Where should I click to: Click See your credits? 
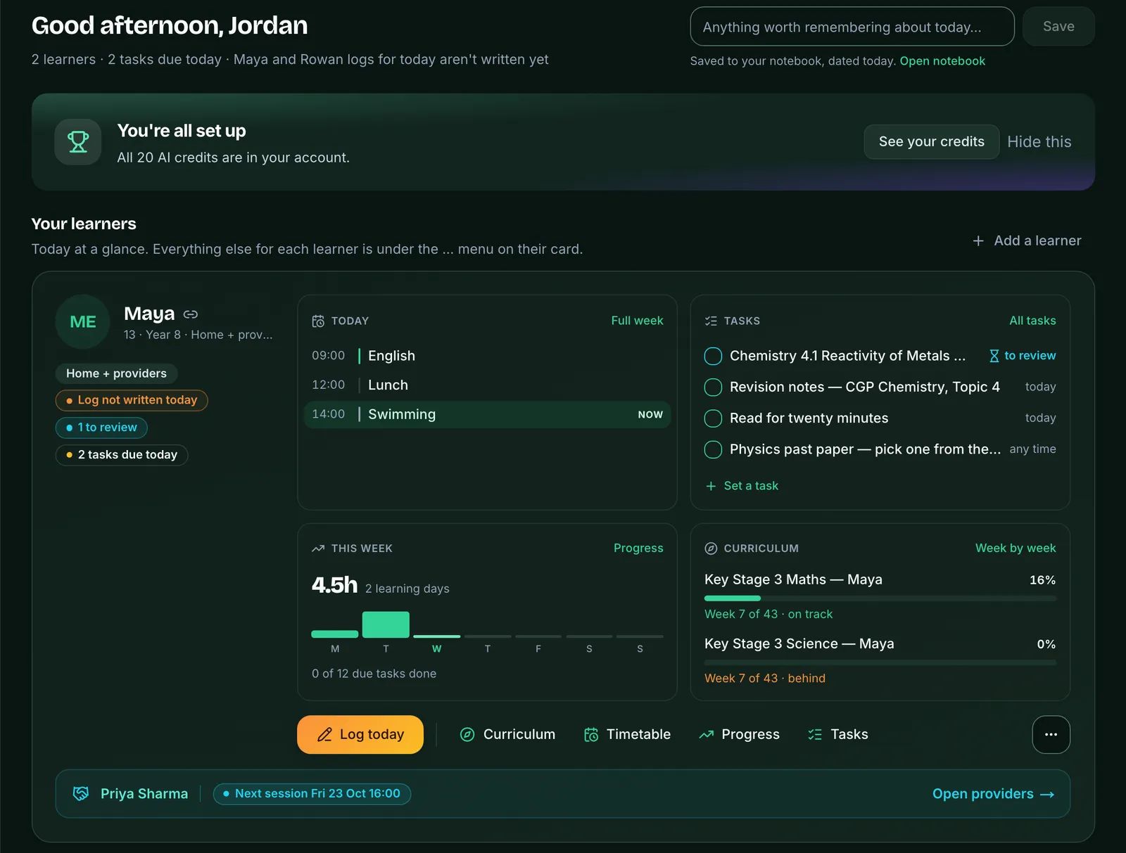(x=932, y=142)
